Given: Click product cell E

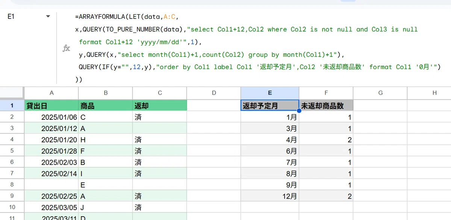Looking at the screenshot, I should (106, 184).
